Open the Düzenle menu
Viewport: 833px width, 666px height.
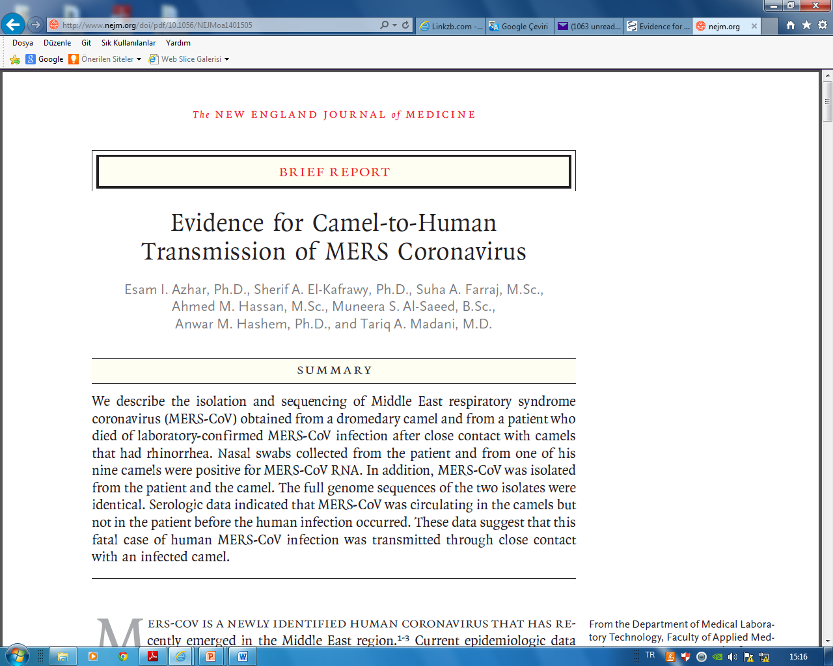point(57,43)
